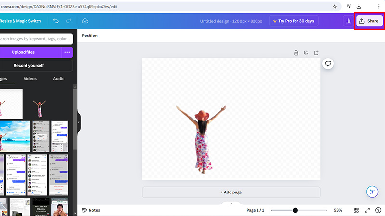The width and height of the screenshot is (385, 216).
Task: Click the add page icon above canvas
Action: click(316, 53)
